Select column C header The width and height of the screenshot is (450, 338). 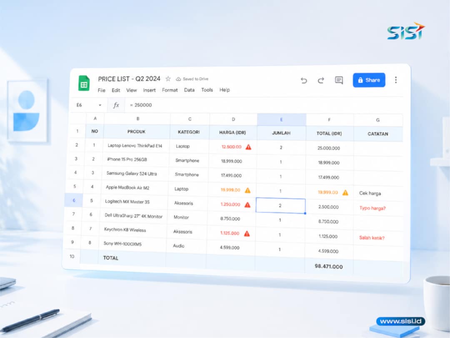click(190, 119)
